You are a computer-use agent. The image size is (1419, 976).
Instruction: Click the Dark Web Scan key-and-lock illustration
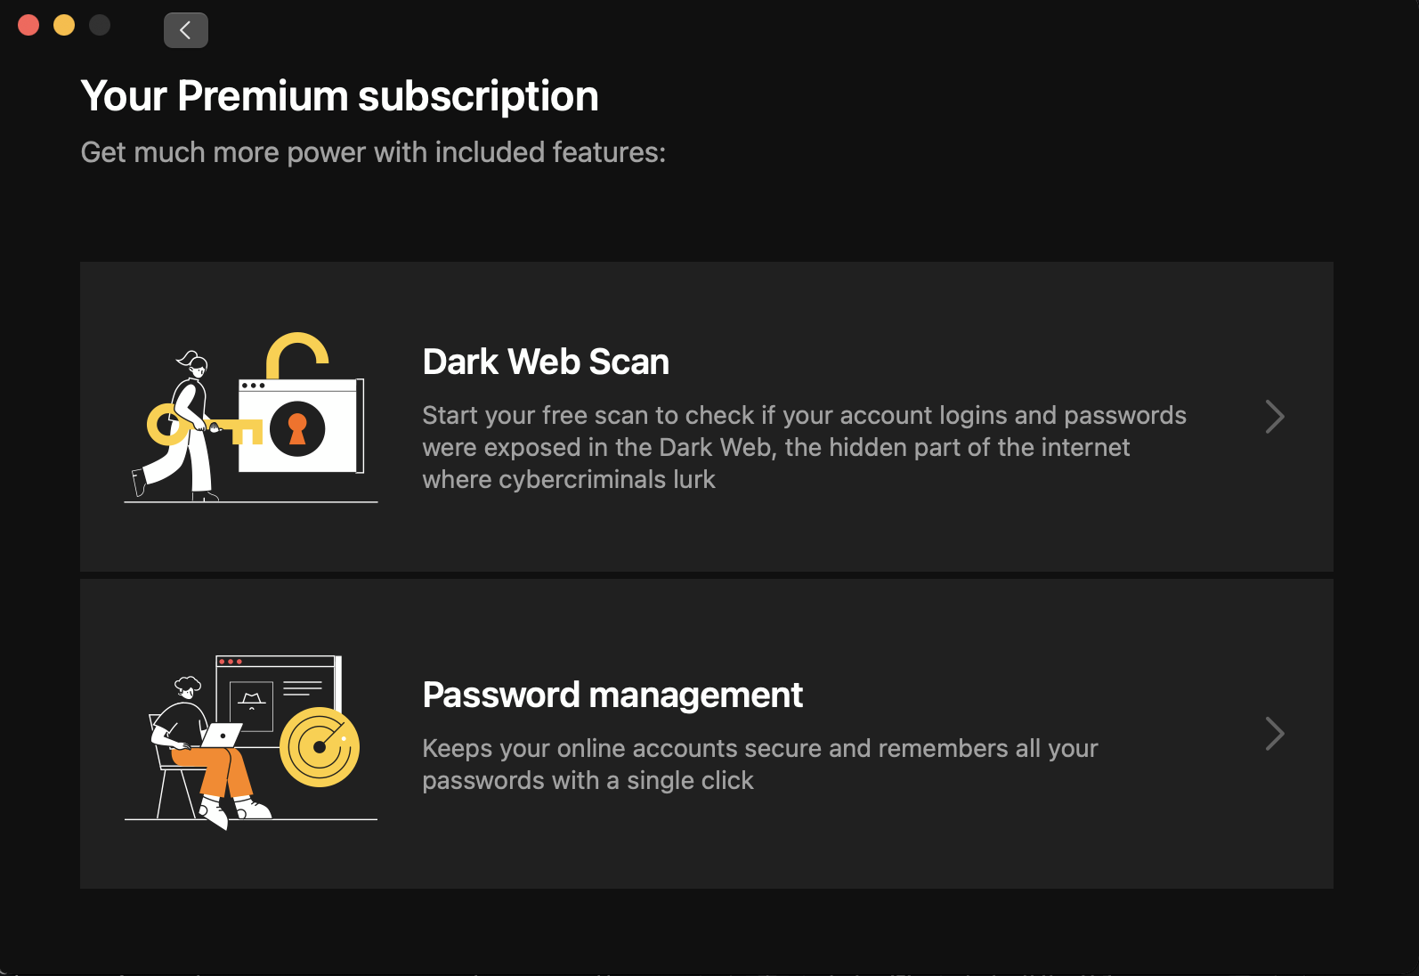[251, 417]
